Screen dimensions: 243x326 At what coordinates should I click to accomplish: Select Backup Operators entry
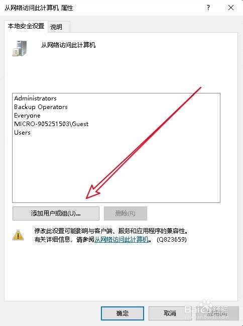click(41, 107)
